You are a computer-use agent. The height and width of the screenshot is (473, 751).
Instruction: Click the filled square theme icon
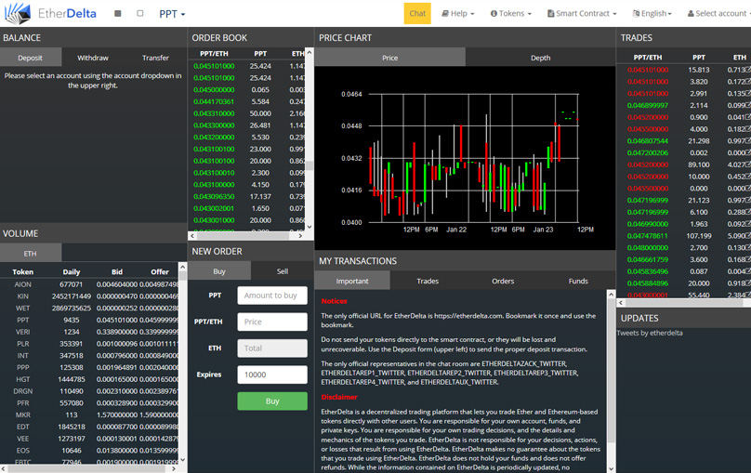(x=118, y=13)
